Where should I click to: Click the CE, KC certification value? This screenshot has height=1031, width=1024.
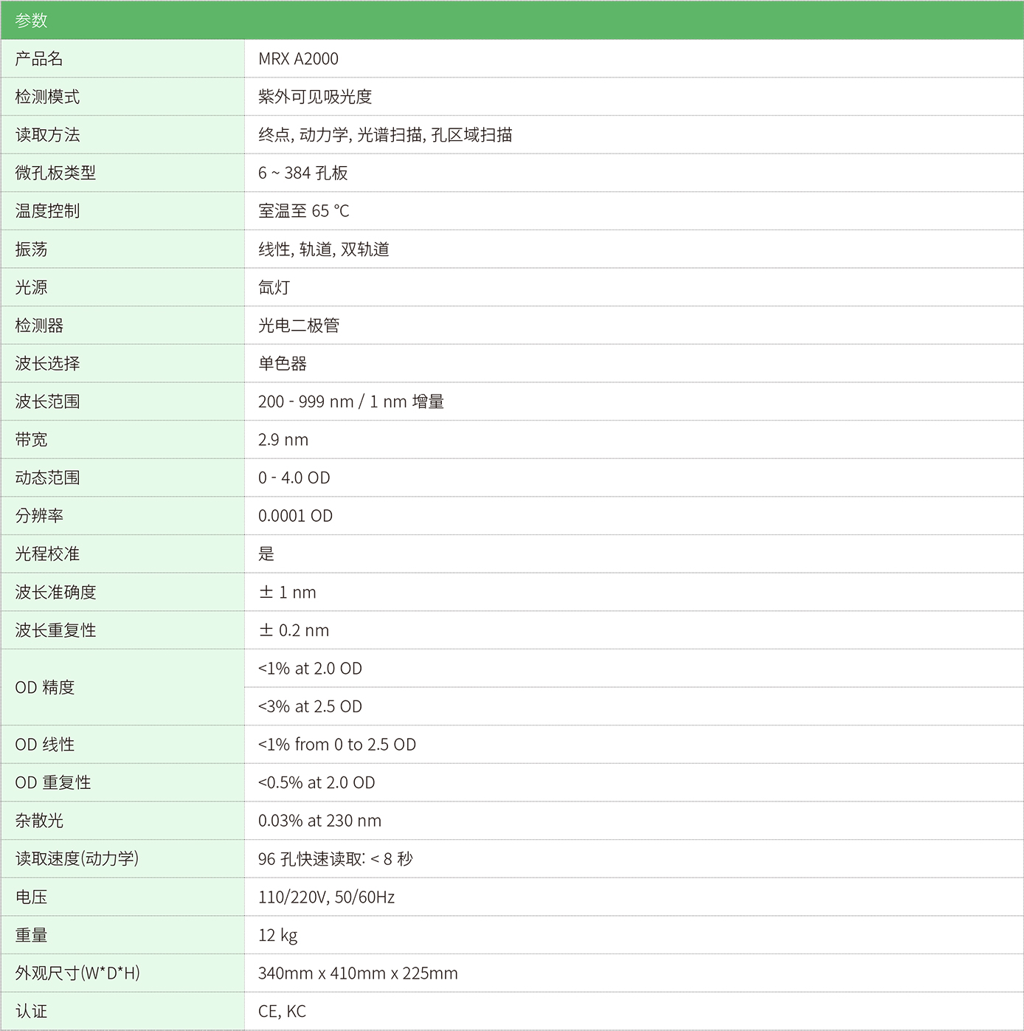282,1011
